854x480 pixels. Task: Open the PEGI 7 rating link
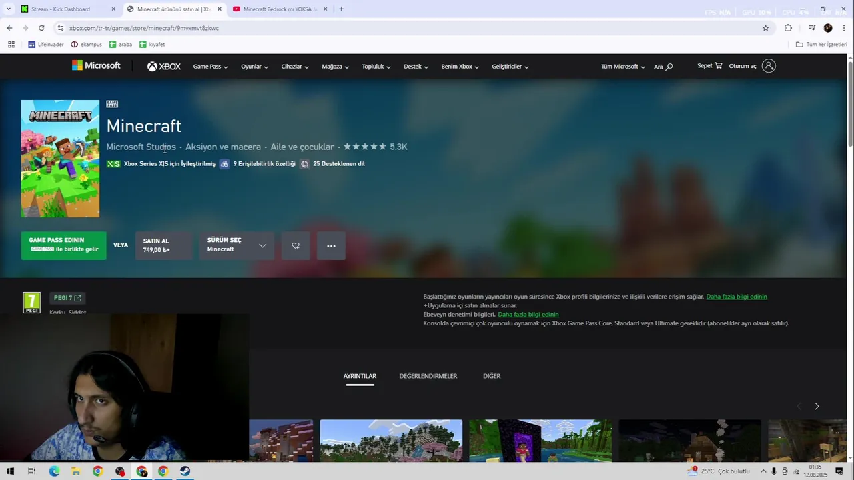(67, 298)
